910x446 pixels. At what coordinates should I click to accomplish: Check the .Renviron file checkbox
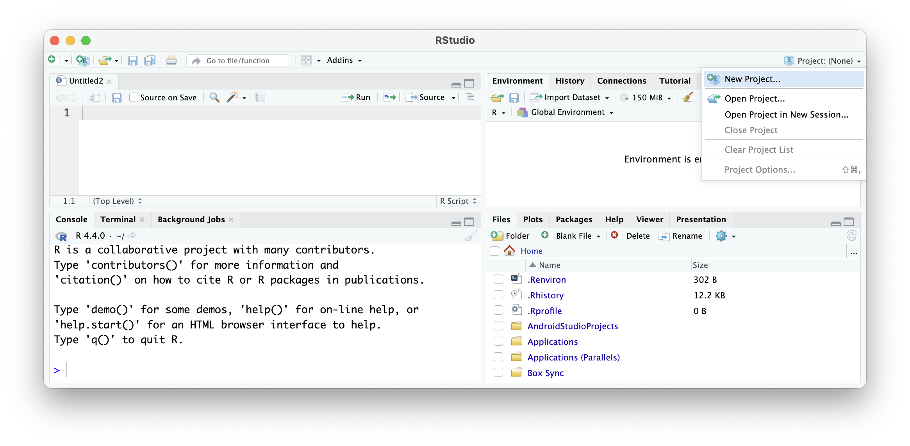(x=497, y=280)
